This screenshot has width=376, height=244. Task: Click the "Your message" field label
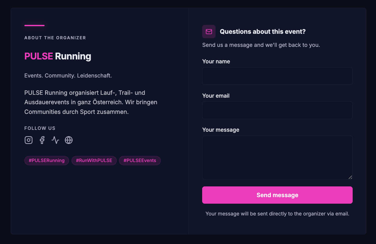221,130
